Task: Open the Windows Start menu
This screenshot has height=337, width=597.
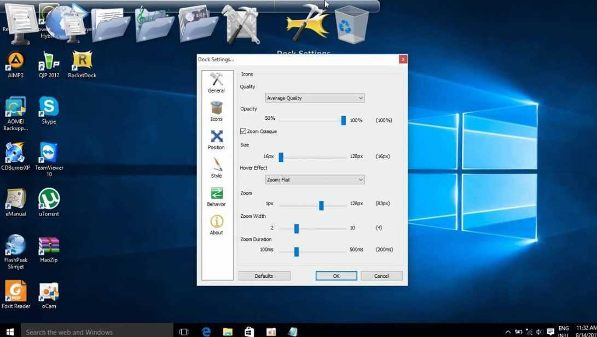Action: click(10, 332)
